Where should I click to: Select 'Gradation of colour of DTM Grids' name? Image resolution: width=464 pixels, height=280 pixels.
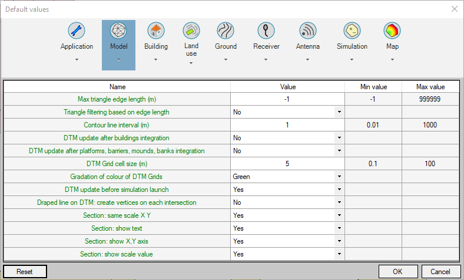(x=117, y=177)
